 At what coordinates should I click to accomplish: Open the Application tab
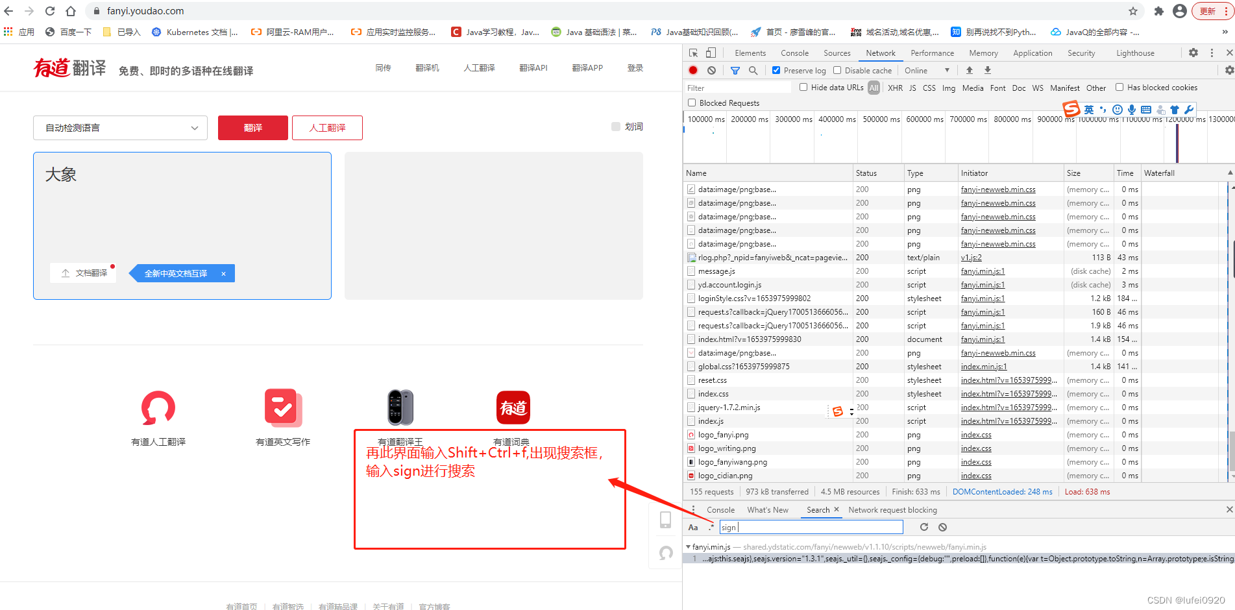[1033, 53]
